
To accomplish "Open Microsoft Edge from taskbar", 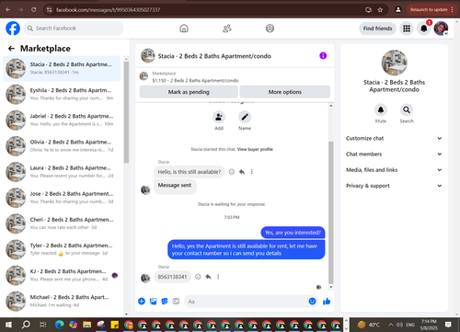I will tap(60, 325).
